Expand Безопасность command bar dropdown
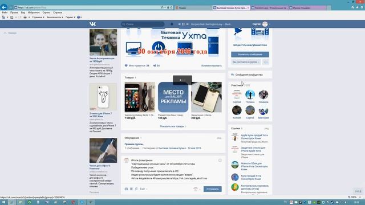 click(x=55, y=17)
